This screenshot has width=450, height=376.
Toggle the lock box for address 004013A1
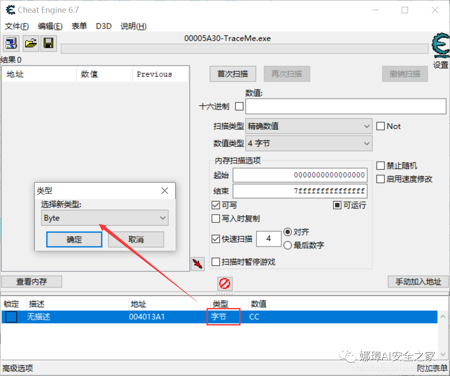[11, 317]
